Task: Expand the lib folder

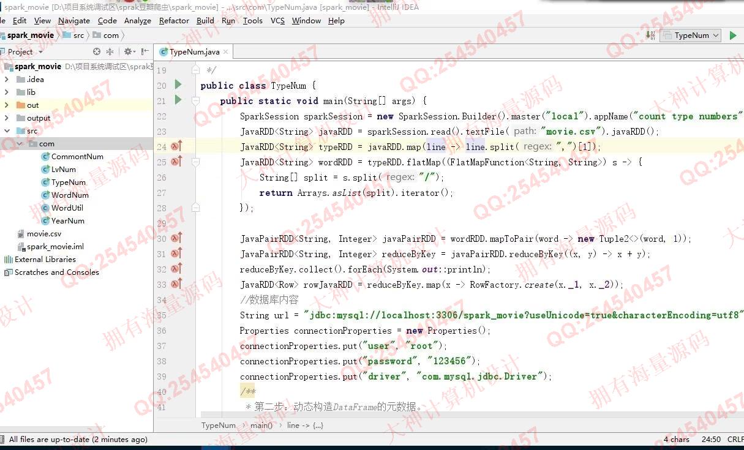Action: [7, 92]
